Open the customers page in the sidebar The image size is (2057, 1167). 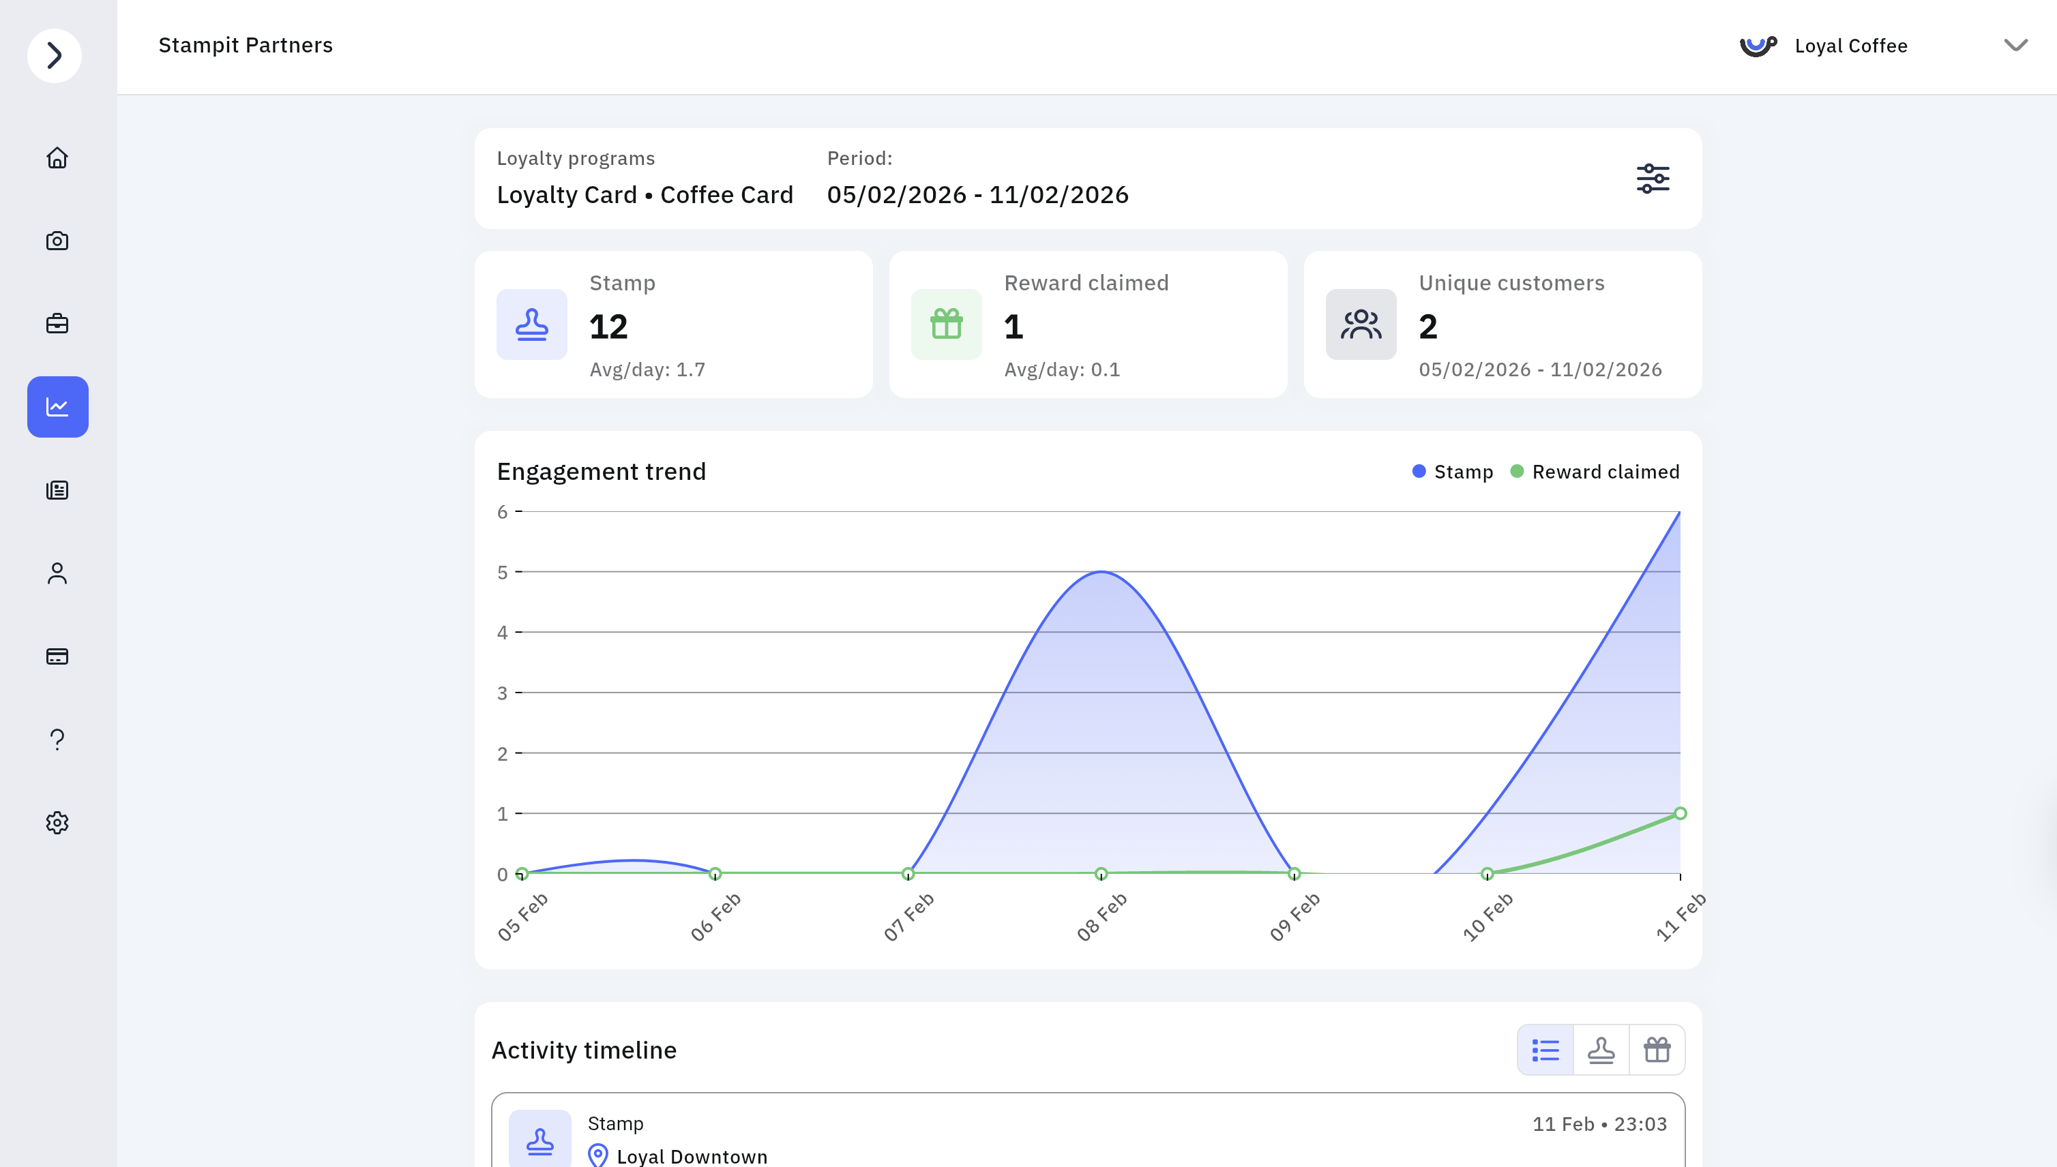57,573
